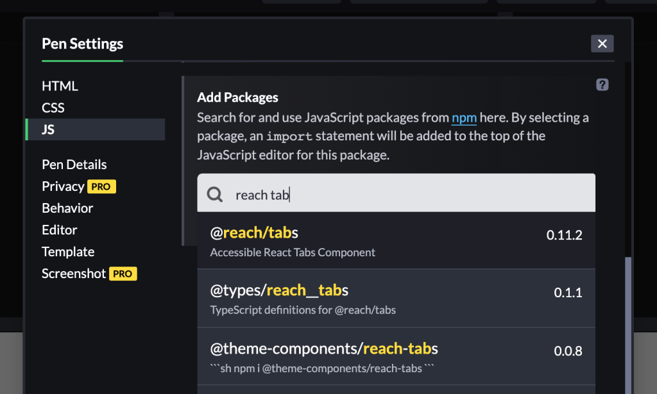Follow the npm link
This screenshot has width=657, height=394.
point(464,118)
